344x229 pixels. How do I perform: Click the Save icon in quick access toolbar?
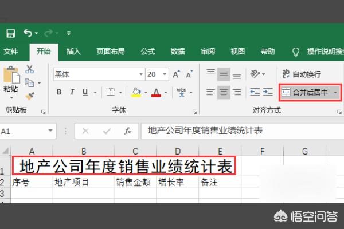[10, 33]
